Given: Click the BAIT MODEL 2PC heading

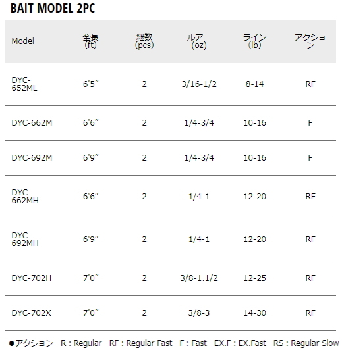Looking at the screenshot, I should 53,9.
